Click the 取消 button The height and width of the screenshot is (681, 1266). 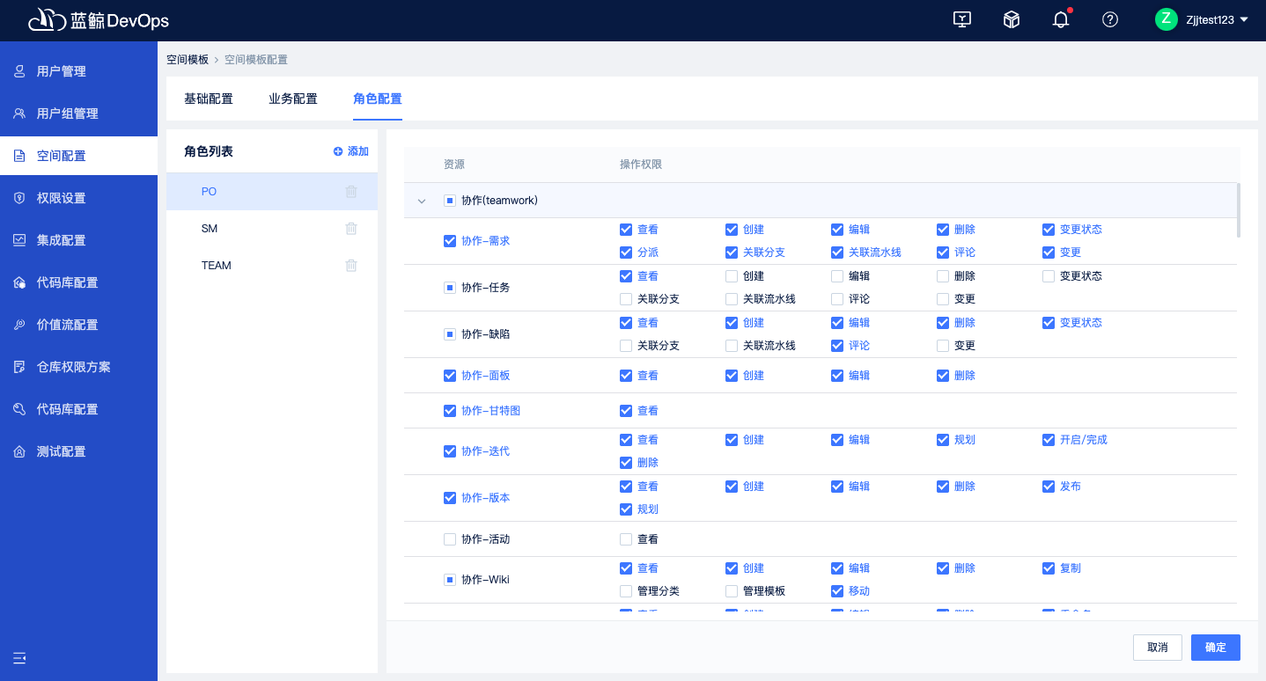[x=1158, y=648]
